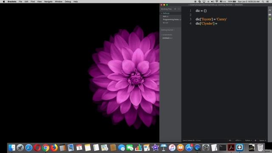Open iMovie star icon in the Dock
272x153 pixels.
click(x=155, y=147)
